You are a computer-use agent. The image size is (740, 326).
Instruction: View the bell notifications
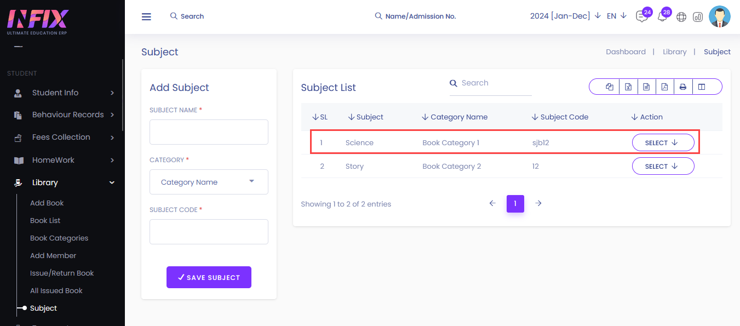(662, 16)
